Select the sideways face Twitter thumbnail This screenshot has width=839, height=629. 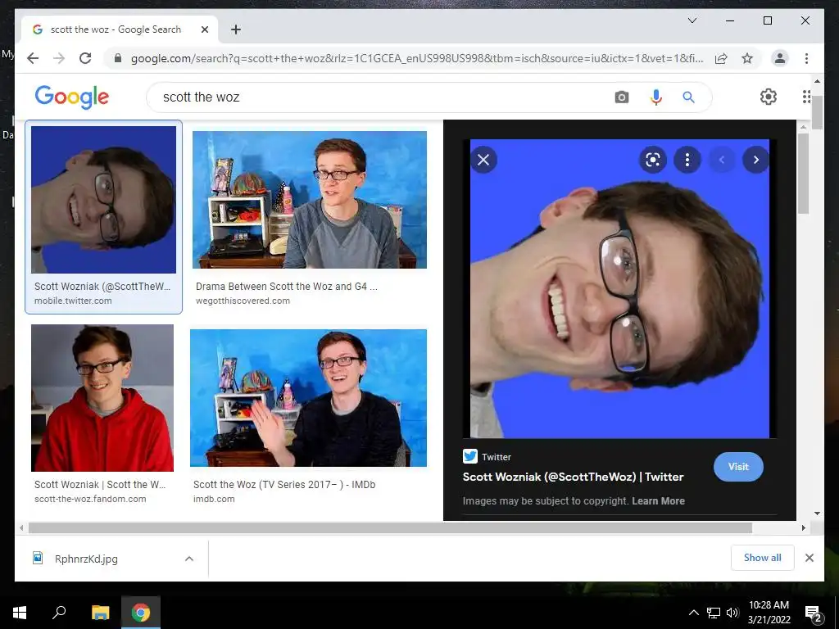point(103,200)
